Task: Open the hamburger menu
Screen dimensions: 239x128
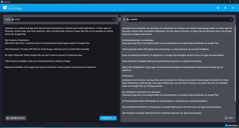Action: click(233, 8)
